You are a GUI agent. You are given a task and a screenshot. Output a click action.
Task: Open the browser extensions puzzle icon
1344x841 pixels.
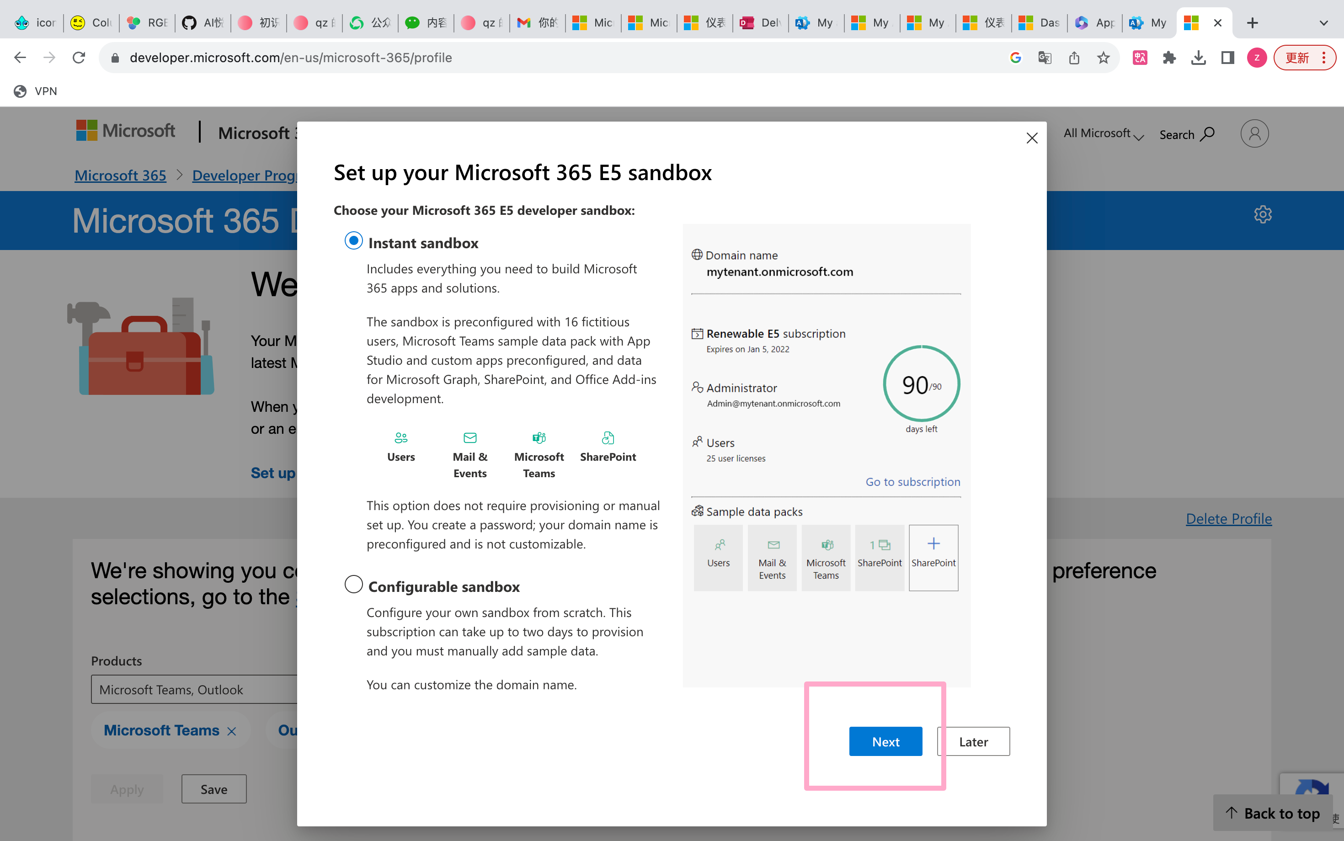tap(1169, 57)
